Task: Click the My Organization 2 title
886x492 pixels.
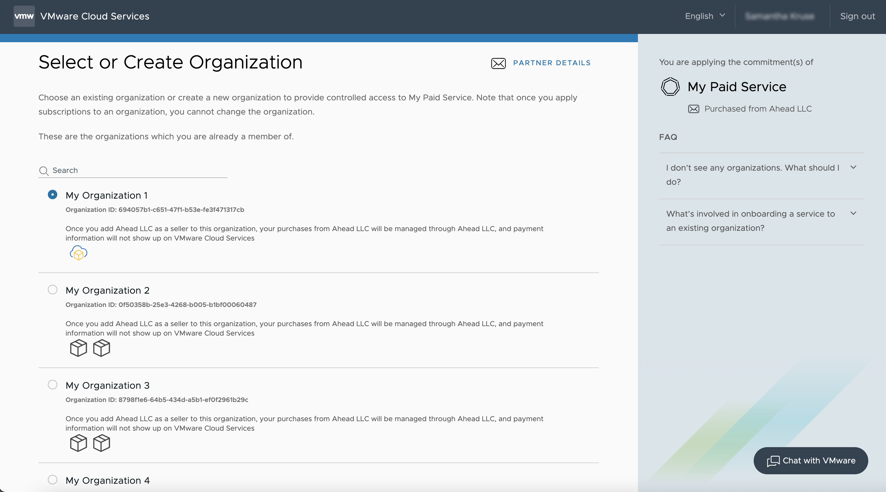Action: [108, 290]
